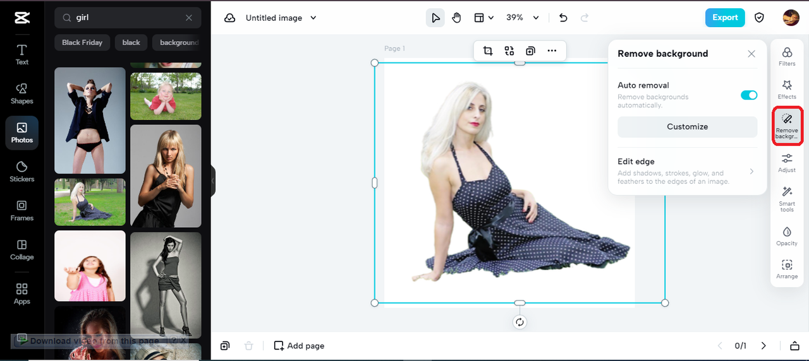The height and width of the screenshot is (361, 809).
Task: Select the blonde woman in black dress photo
Action: pos(166,175)
